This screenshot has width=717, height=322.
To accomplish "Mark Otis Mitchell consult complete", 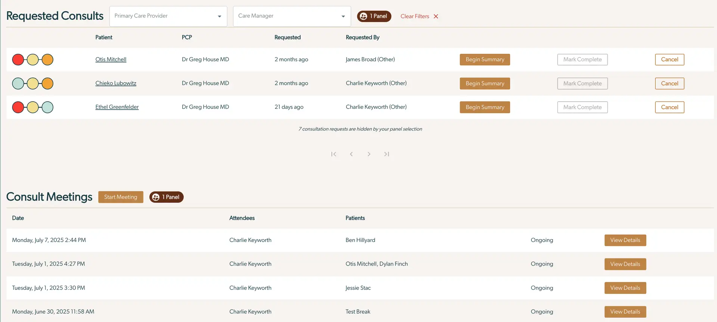I will pyautogui.click(x=582, y=60).
